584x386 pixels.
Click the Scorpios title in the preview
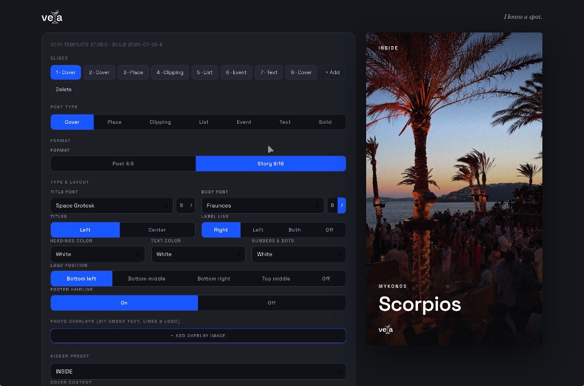[420, 304]
